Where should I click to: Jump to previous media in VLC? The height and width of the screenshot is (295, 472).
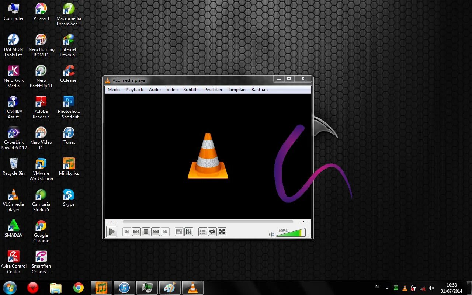136,232
